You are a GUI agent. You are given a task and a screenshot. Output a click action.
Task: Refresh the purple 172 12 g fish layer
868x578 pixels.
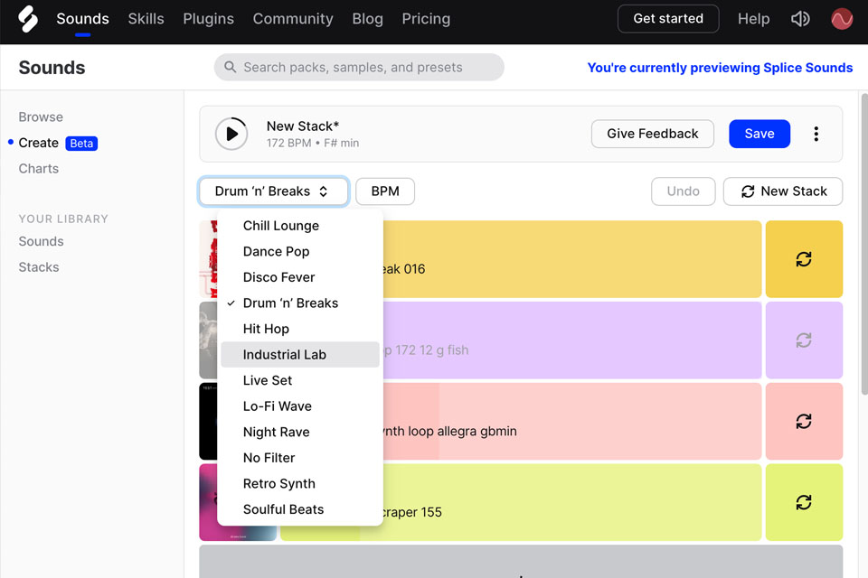tap(804, 340)
